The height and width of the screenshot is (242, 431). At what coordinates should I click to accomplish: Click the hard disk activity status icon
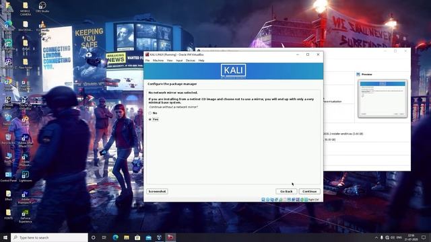click(263, 200)
